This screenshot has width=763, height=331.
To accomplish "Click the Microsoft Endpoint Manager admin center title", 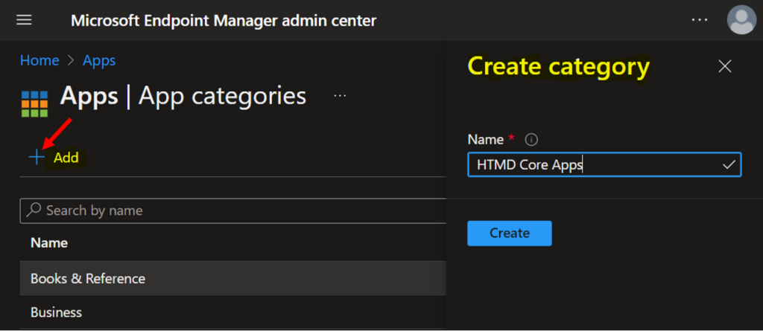I will pyautogui.click(x=224, y=20).
